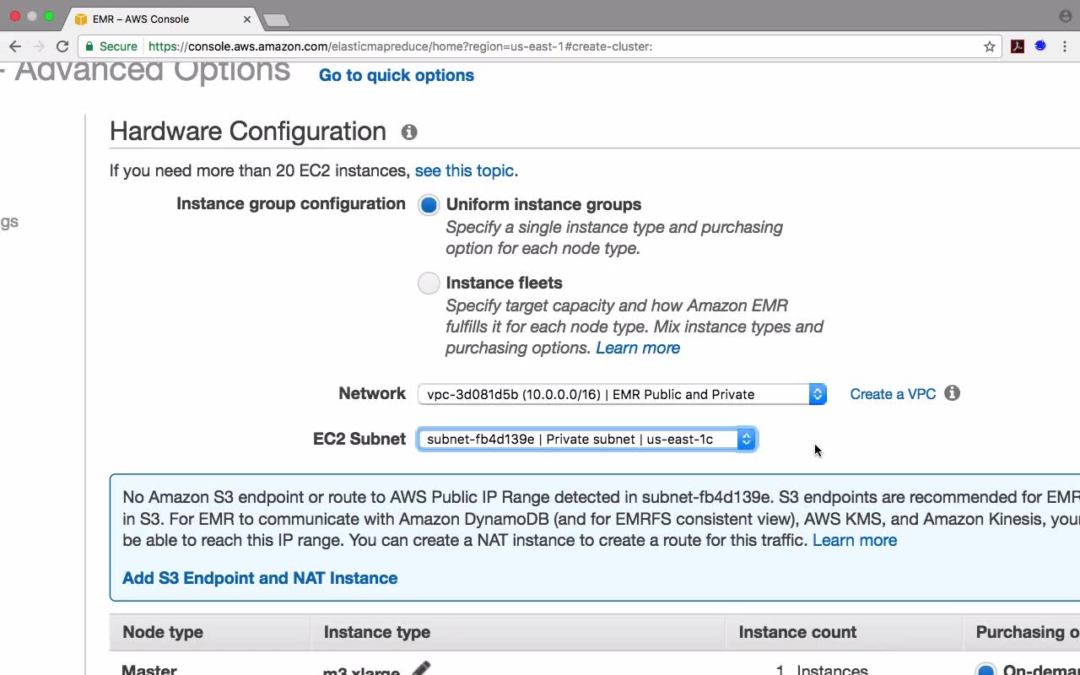Select the Instance fleets radio button
Screen dimensions: 1080x675
(429, 283)
